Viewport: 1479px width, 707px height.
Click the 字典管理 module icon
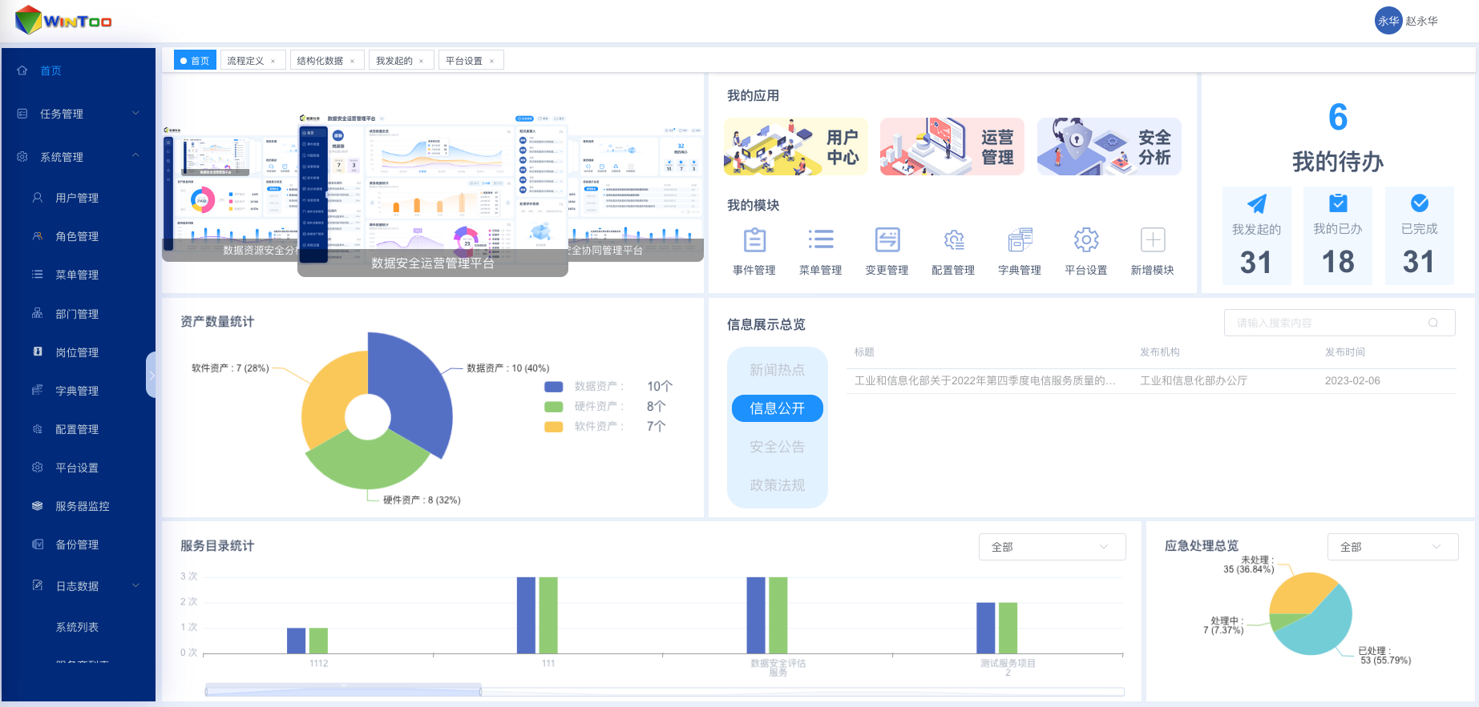point(1020,240)
